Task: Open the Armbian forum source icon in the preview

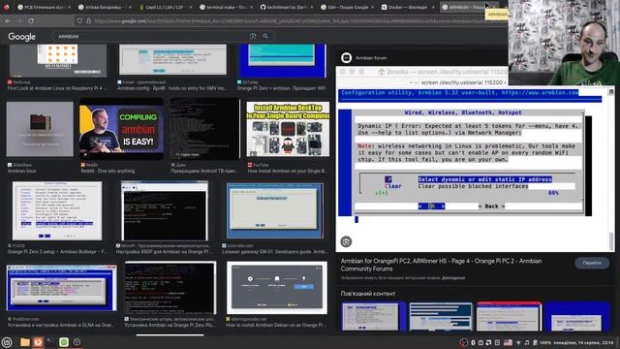Action: 346,58
